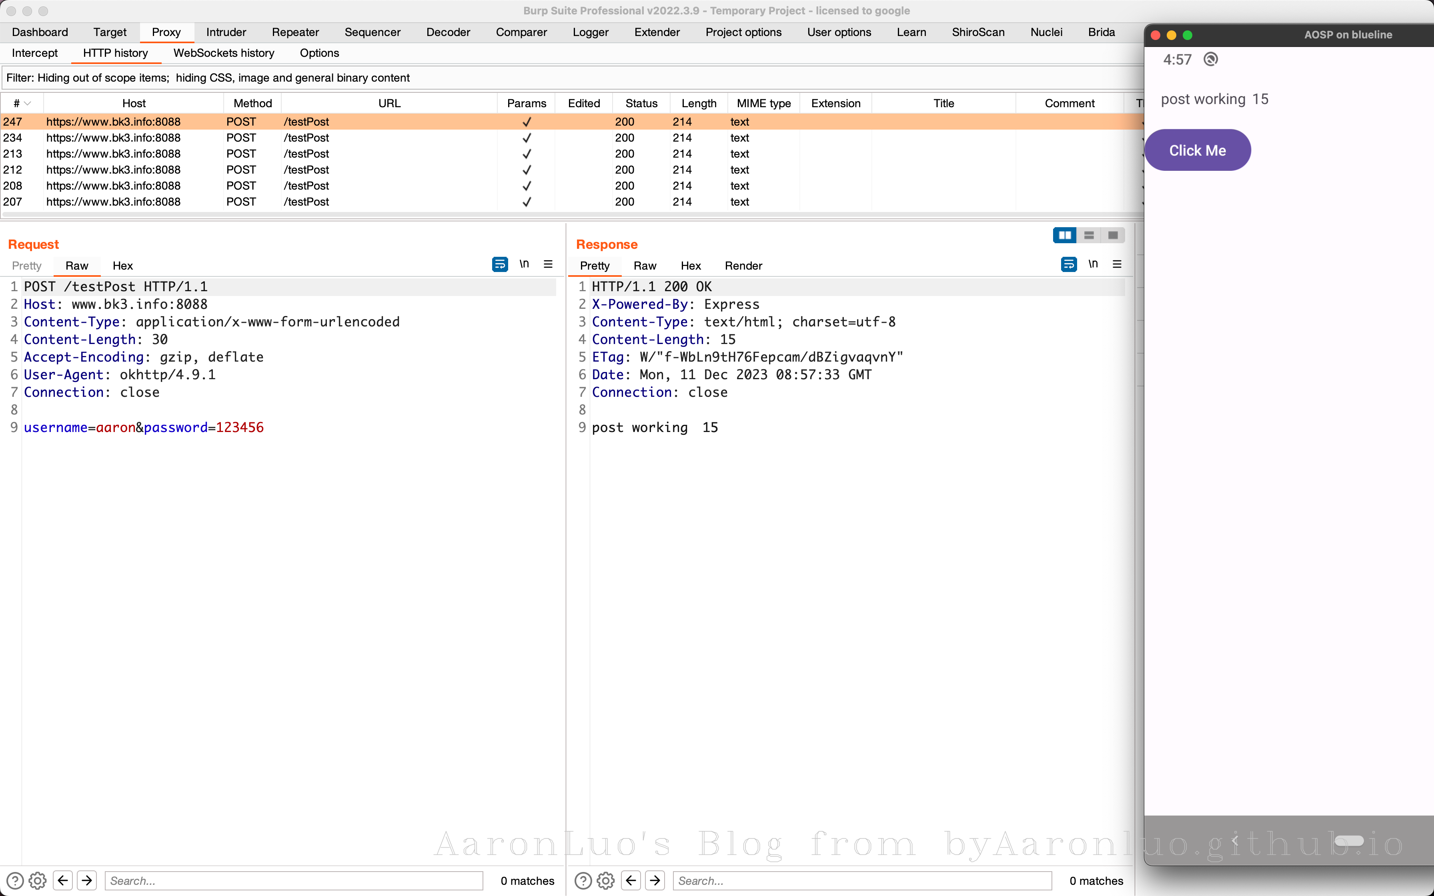Select tabbed combined layout icon
Screen dimensions: 1434x896
(x=1113, y=235)
